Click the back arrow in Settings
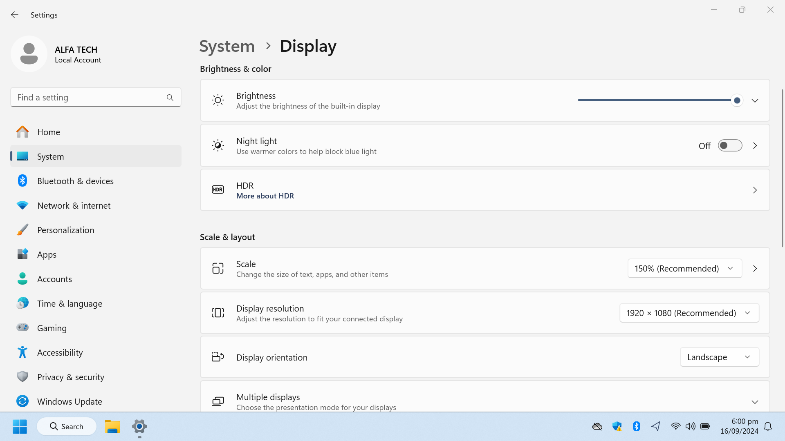 pyautogui.click(x=15, y=15)
